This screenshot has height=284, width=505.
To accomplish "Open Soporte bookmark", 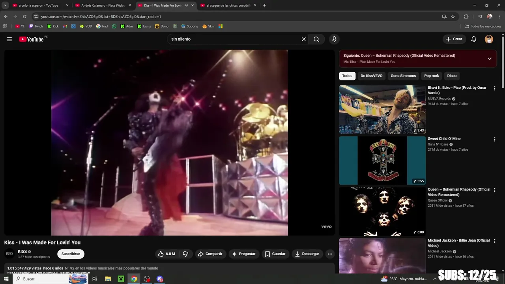I will pyautogui.click(x=190, y=26).
